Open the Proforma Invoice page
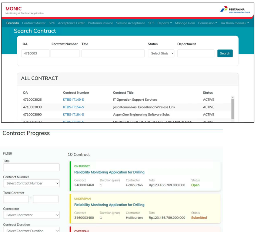 coord(100,23)
